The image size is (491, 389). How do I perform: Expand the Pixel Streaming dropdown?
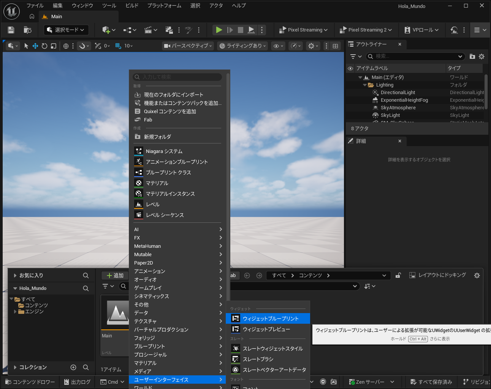[303, 30]
